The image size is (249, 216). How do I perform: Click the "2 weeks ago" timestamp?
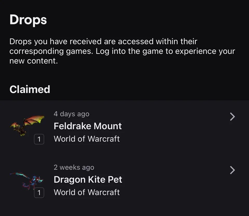(74, 167)
